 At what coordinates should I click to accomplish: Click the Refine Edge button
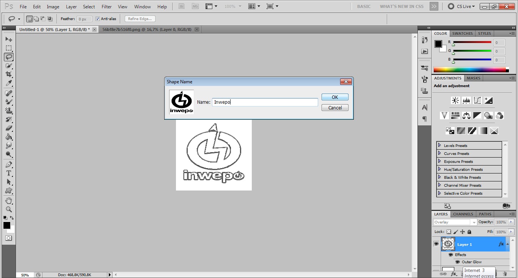pyautogui.click(x=140, y=19)
